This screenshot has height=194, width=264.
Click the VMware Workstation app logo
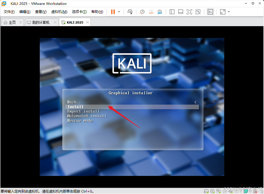[x=4, y=3]
